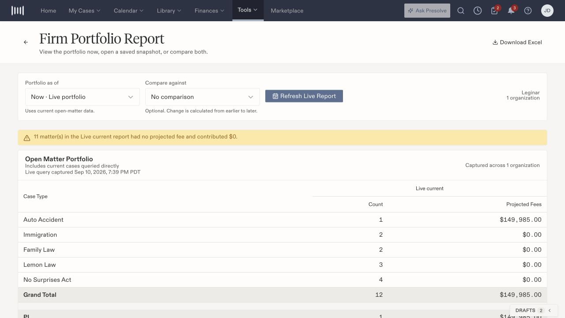The height and width of the screenshot is (318, 565).
Task: Open the notifications bell icon
Action: pyautogui.click(x=511, y=11)
